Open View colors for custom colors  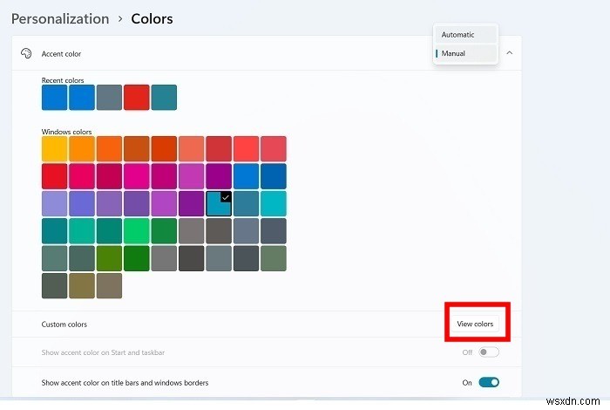point(475,325)
